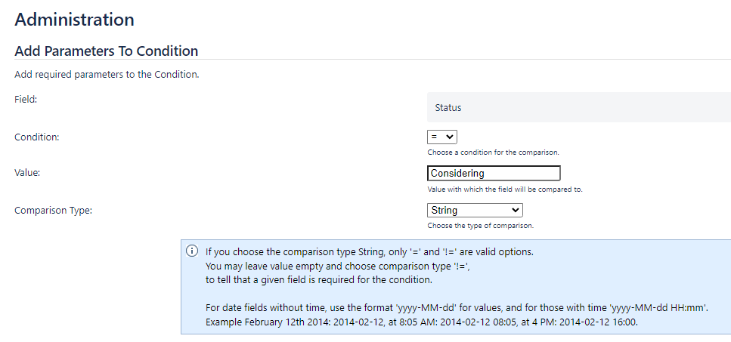Click the date format 'yyyy-MM-dd' instruction line
731x342 pixels.
[457, 307]
